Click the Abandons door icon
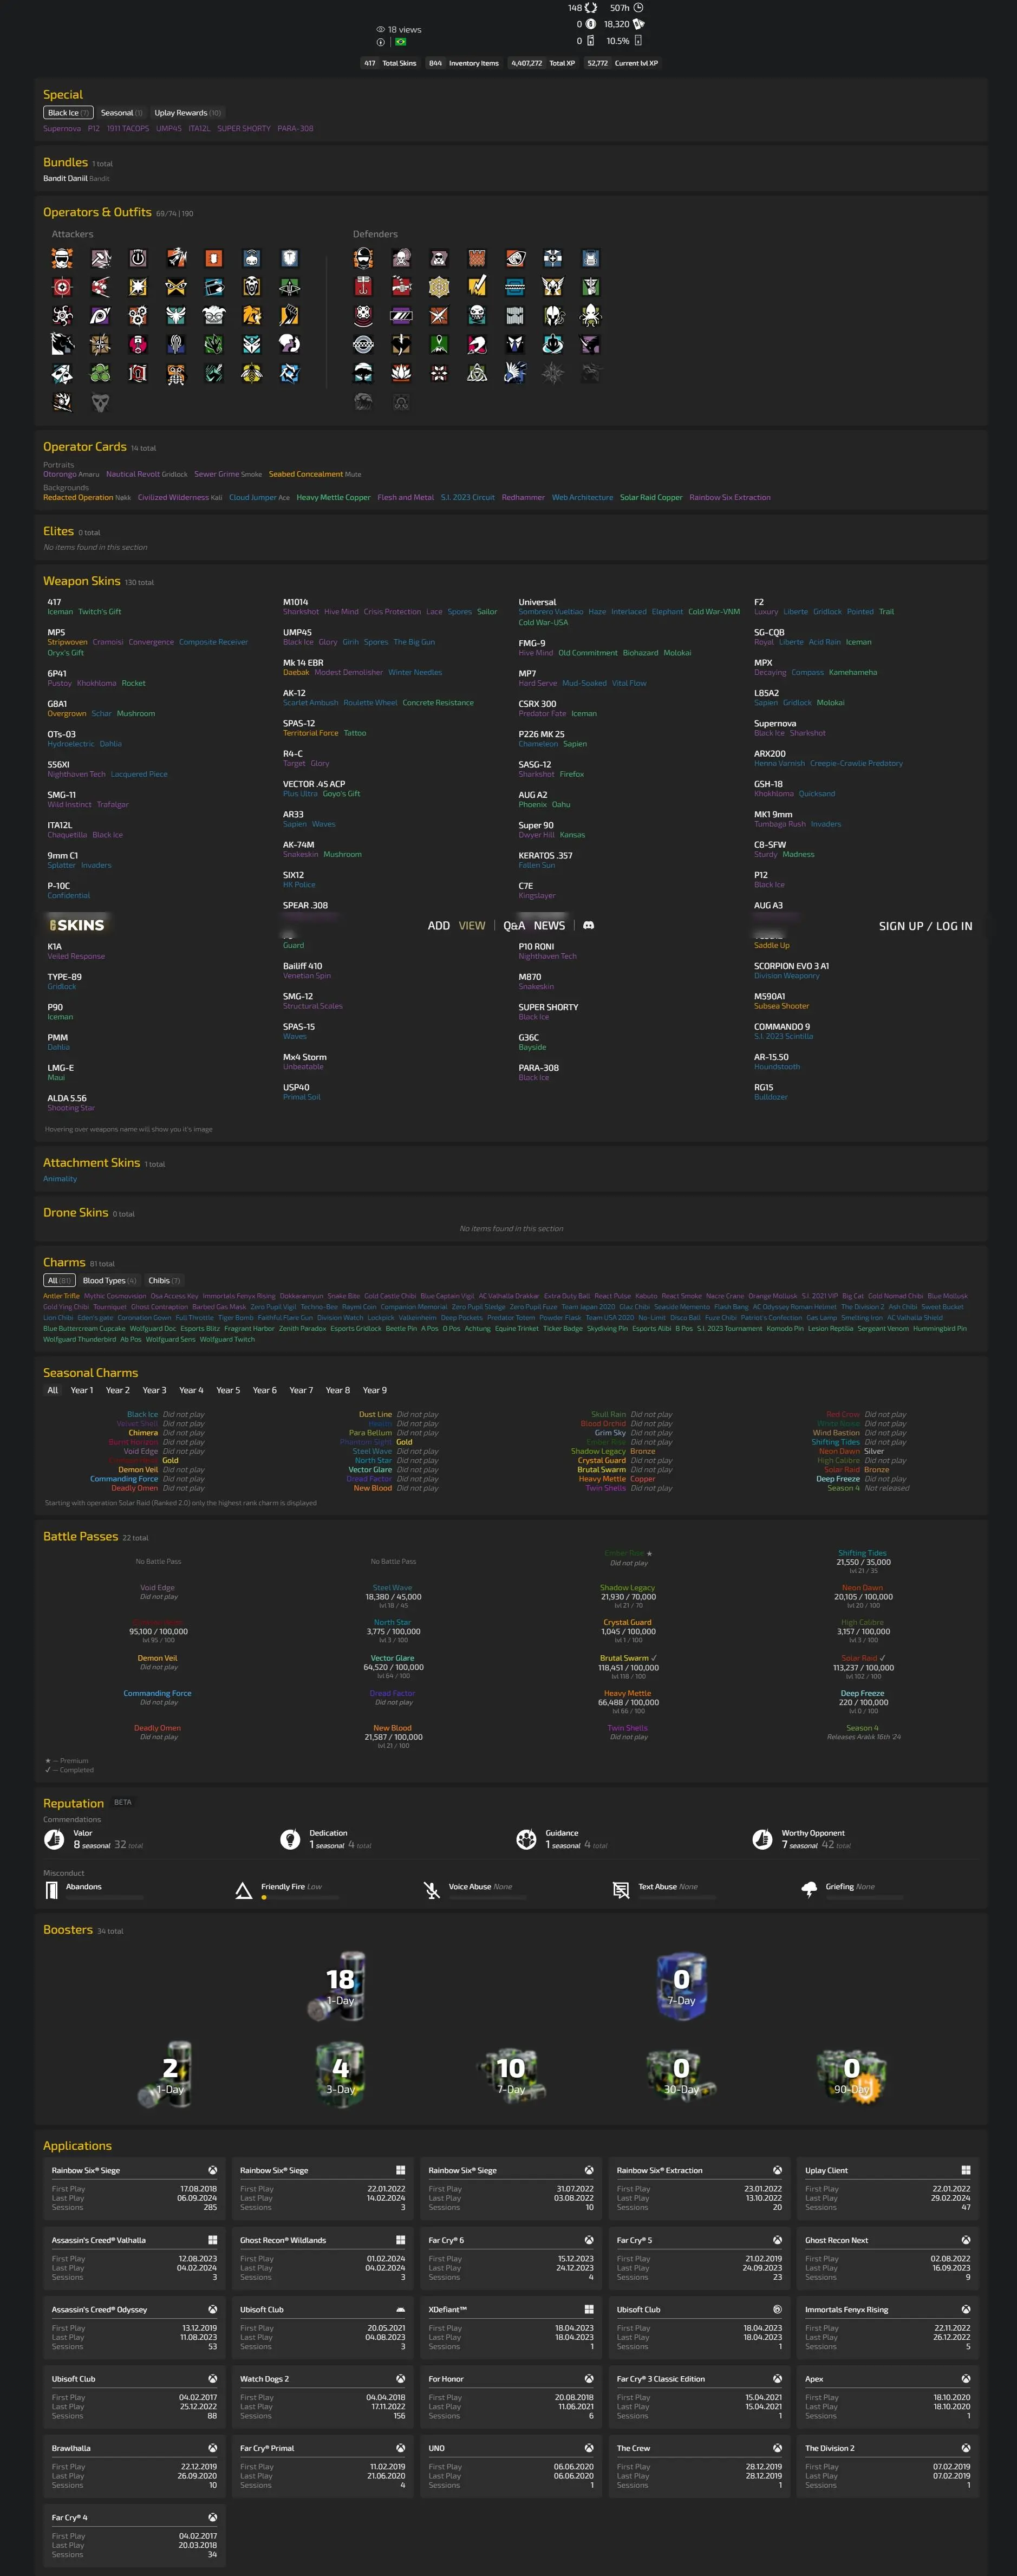Screen dimensions: 1017x2576 [x=52, y=1890]
